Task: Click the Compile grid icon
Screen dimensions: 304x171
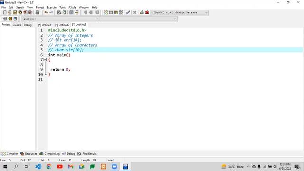Action: click(105, 13)
